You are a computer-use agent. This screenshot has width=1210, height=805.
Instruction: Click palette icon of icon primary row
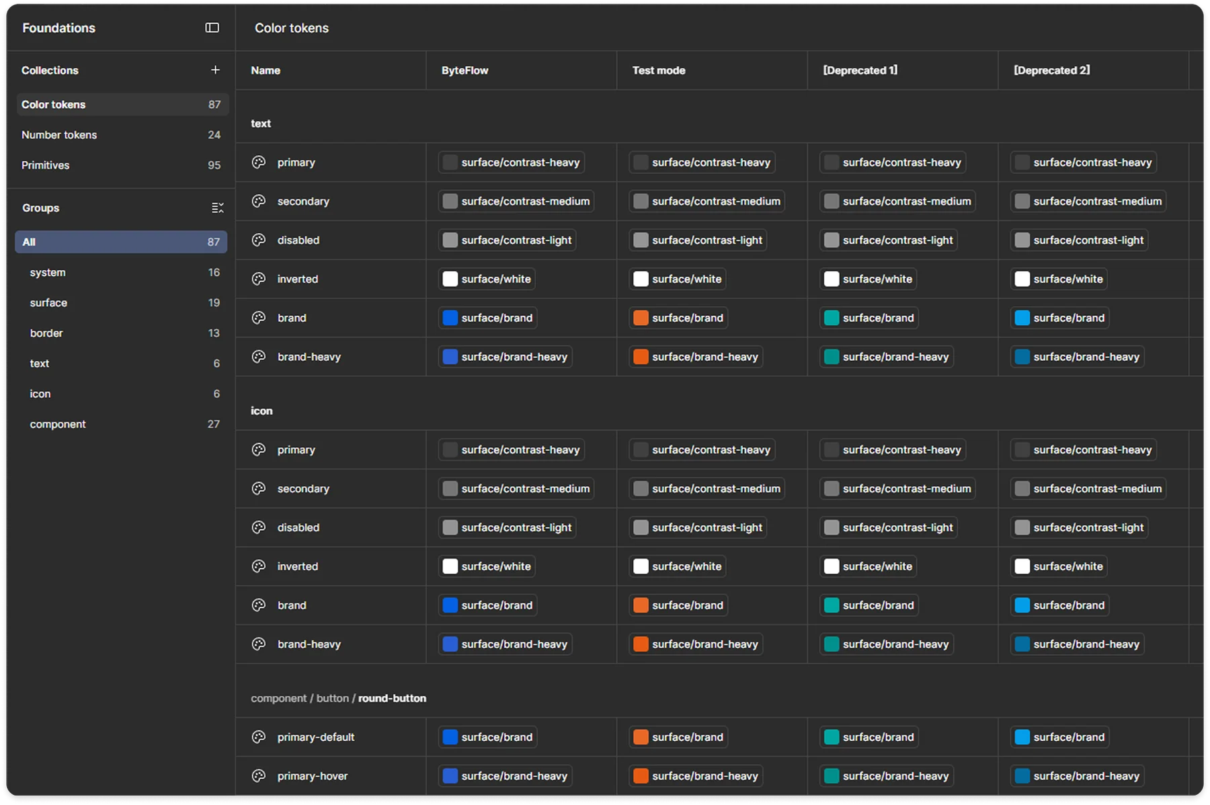point(259,450)
